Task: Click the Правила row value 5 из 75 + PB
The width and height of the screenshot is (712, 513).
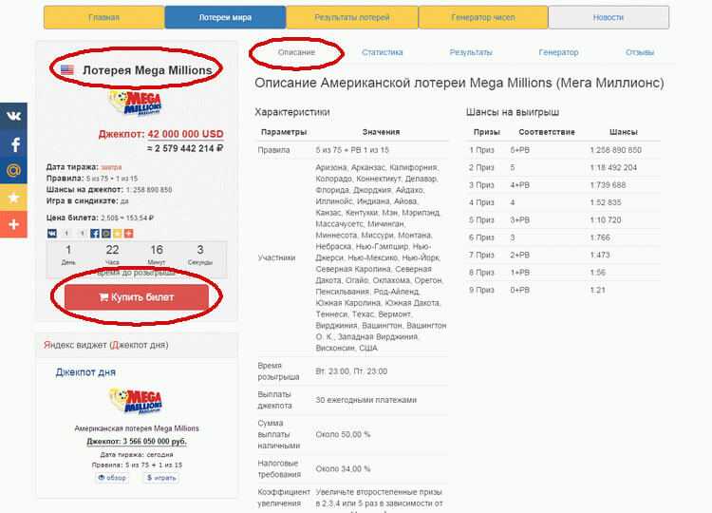Action: [x=352, y=150]
